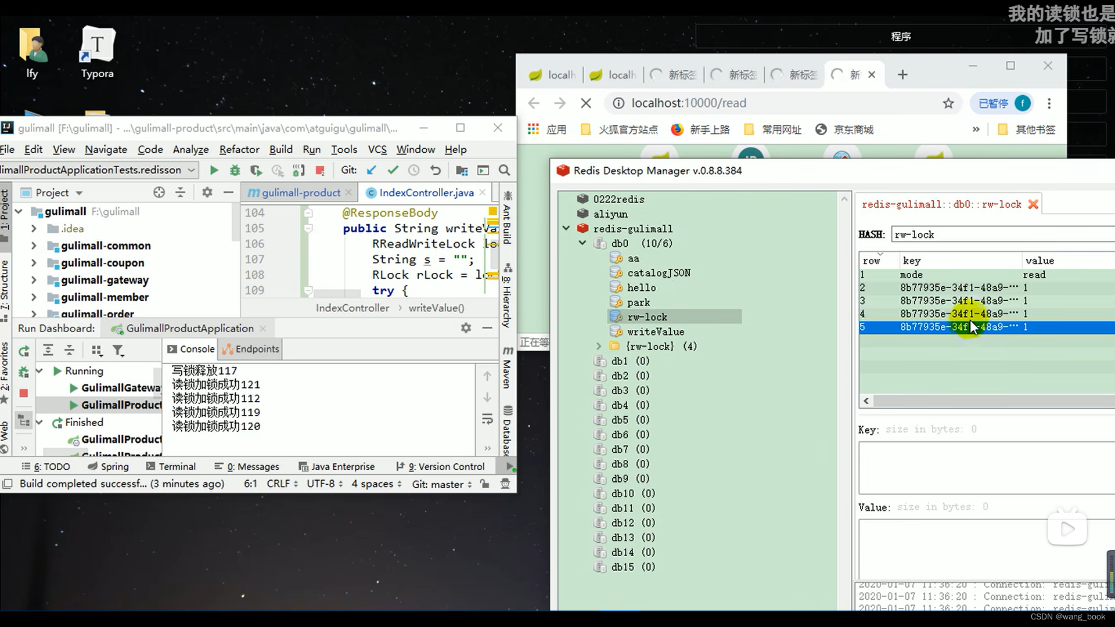Image resolution: width=1115 pixels, height=627 pixels.
Task: Click the Console tab
Action: (197, 348)
